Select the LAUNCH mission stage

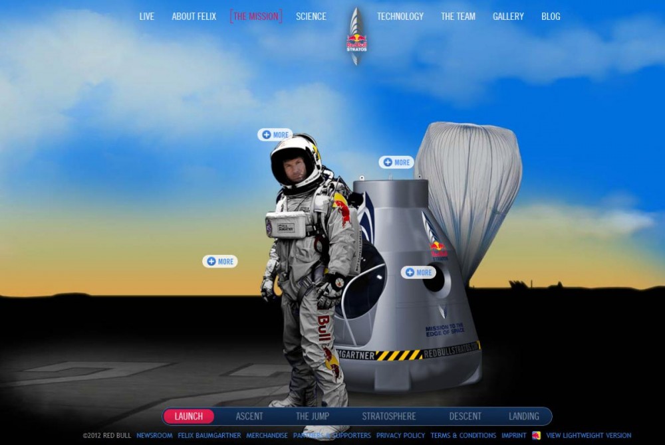188,416
